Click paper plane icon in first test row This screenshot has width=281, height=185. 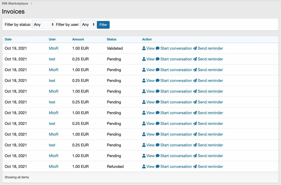(195, 59)
